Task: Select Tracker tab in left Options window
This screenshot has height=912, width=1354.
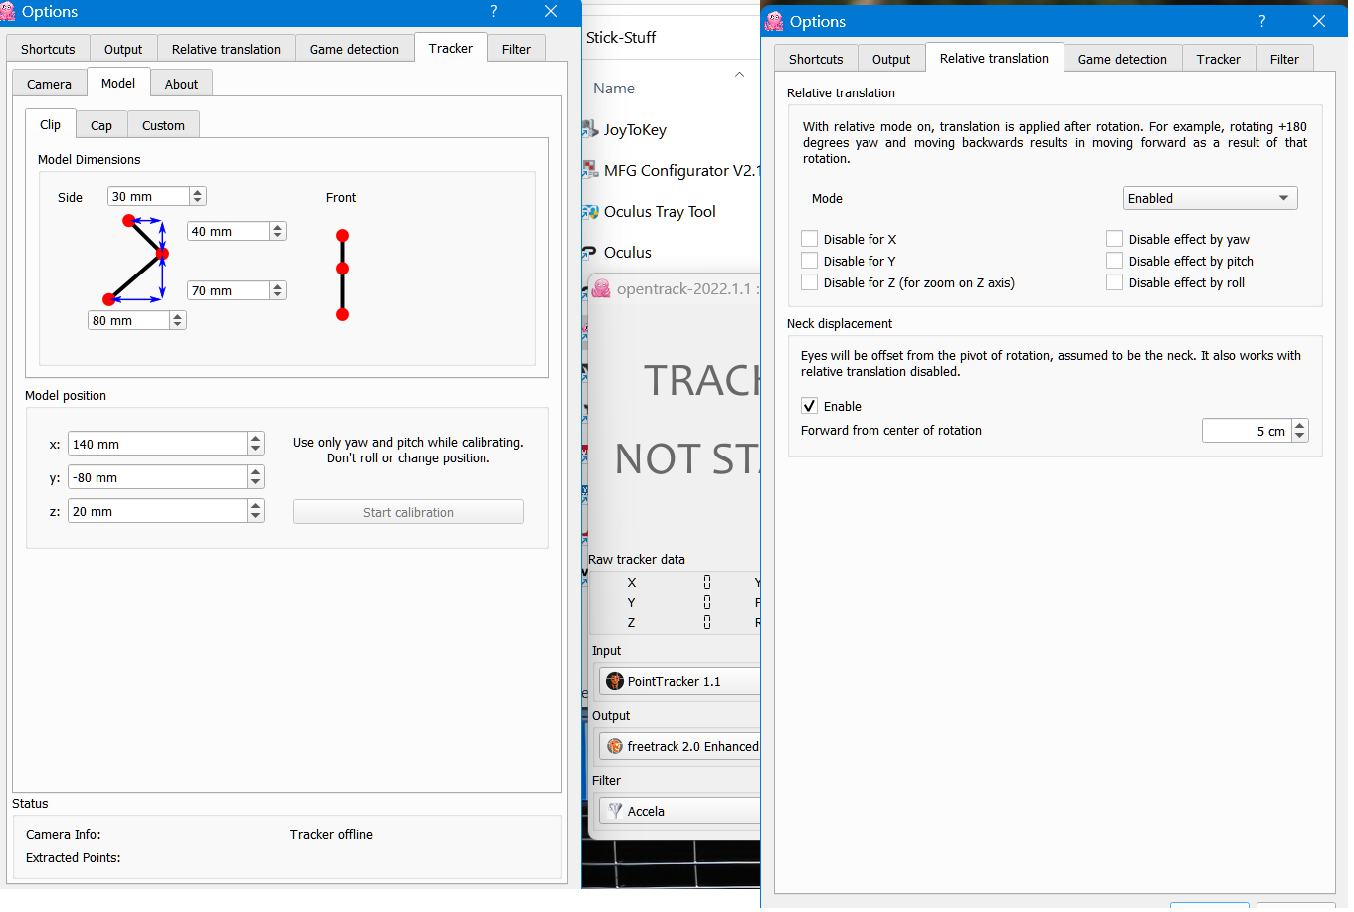Action: (451, 48)
